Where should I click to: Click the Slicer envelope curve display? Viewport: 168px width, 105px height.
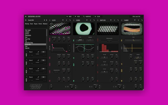coord(59,48)
